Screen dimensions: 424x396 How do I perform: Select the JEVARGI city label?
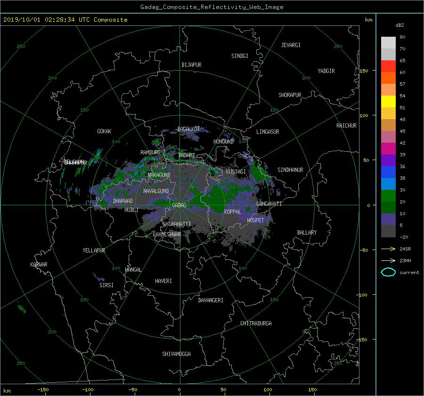(x=291, y=45)
